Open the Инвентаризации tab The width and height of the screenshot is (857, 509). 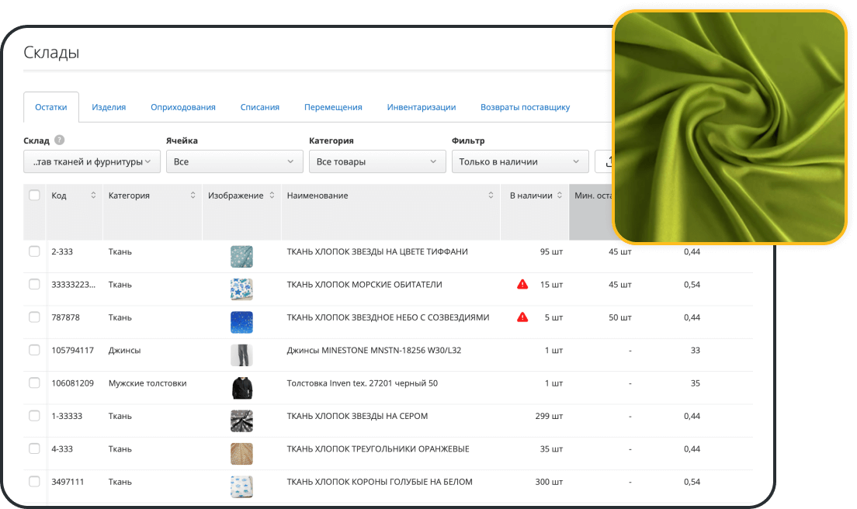coord(421,107)
